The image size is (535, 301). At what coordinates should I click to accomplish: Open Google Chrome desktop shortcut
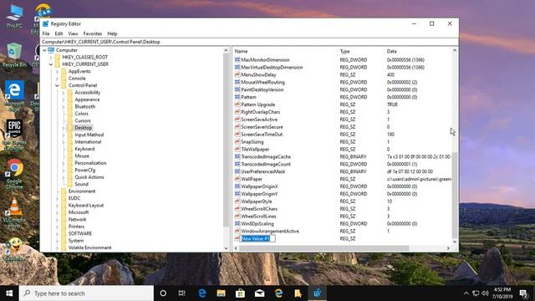[x=14, y=174]
